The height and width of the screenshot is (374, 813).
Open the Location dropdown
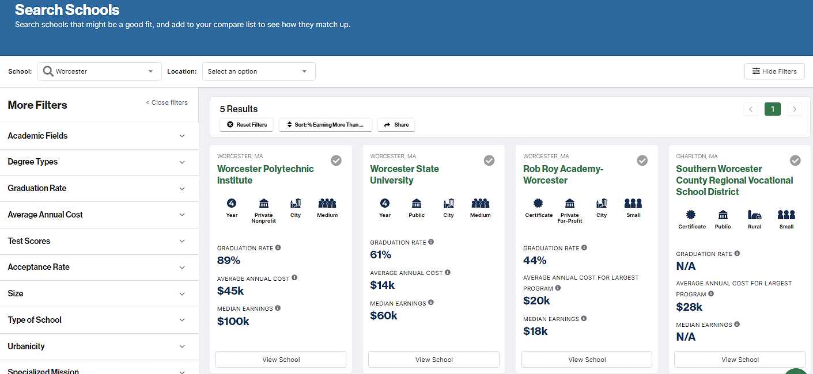[x=258, y=71]
